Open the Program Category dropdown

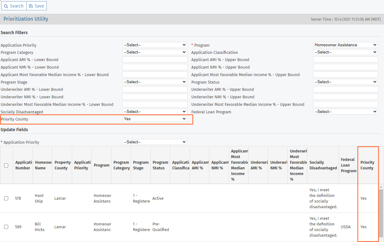[x=155, y=52]
